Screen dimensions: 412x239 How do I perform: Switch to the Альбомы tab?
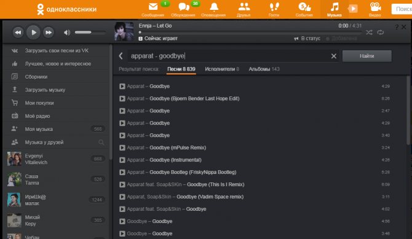coord(264,69)
